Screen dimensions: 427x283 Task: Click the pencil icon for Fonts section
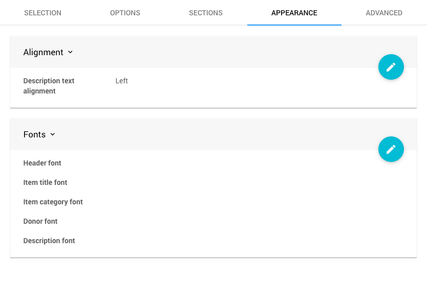391,149
